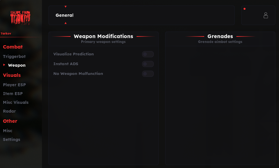Expand the Combat section header
Image resolution: width=279 pixels, height=168 pixels.
click(x=13, y=47)
